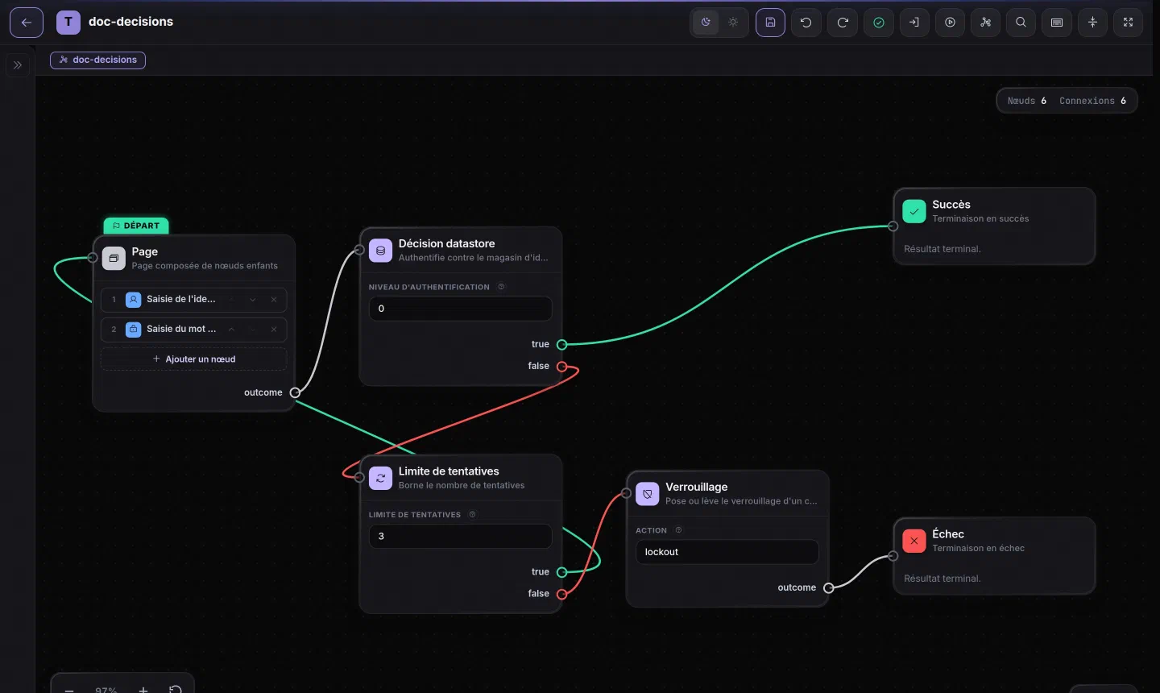Remove the Saisie du mot ... child node
The image size is (1160, 693).
pos(274,330)
